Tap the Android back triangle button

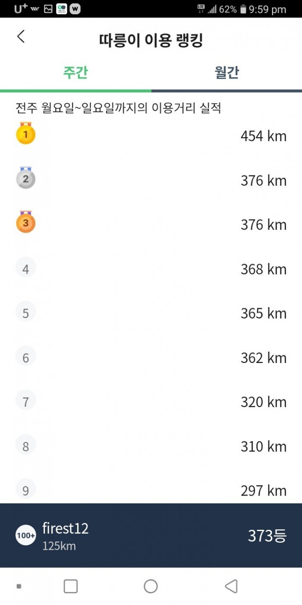[x=231, y=586]
